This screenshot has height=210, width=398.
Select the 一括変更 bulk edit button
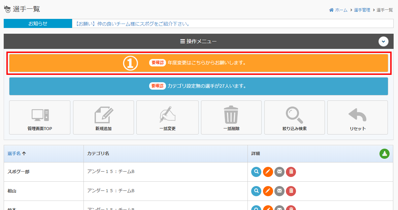point(167,118)
